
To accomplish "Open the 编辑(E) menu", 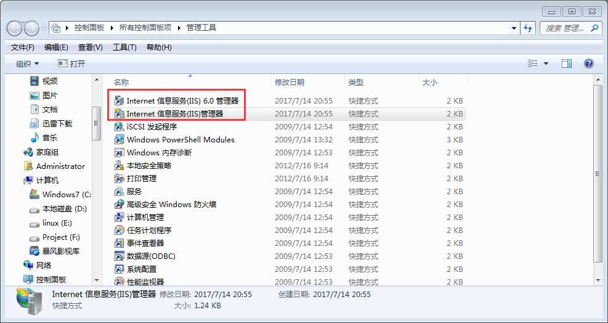I will pyautogui.click(x=56, y=47).
